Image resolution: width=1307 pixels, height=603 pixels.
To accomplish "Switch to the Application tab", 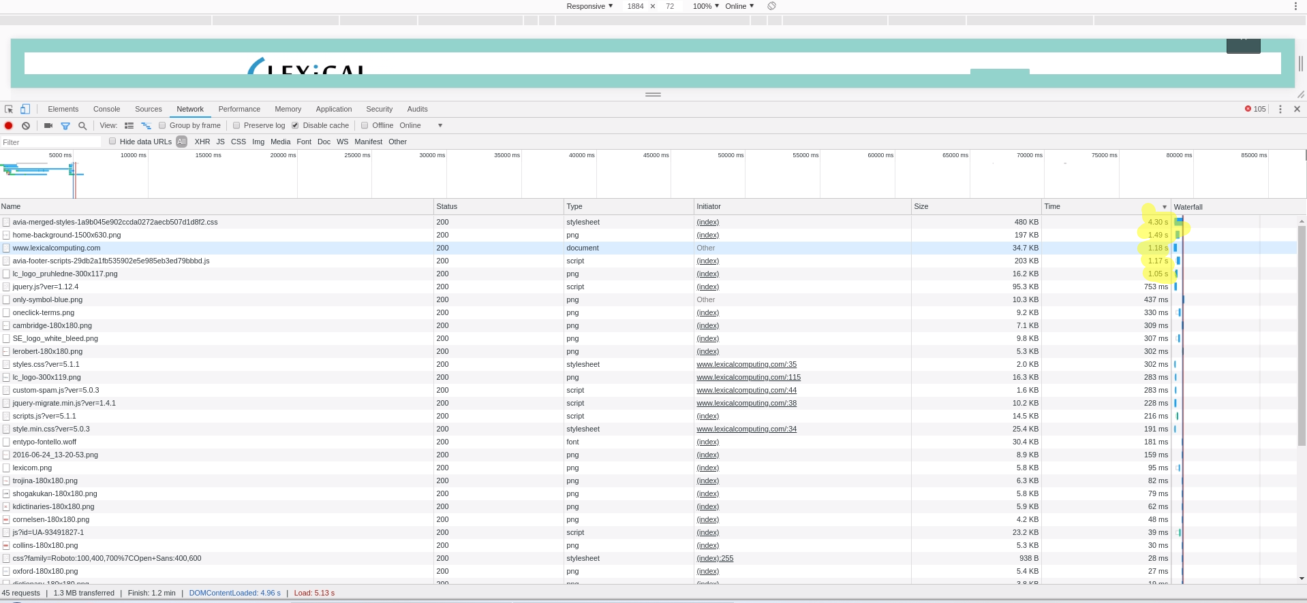I will click(334, 109).
